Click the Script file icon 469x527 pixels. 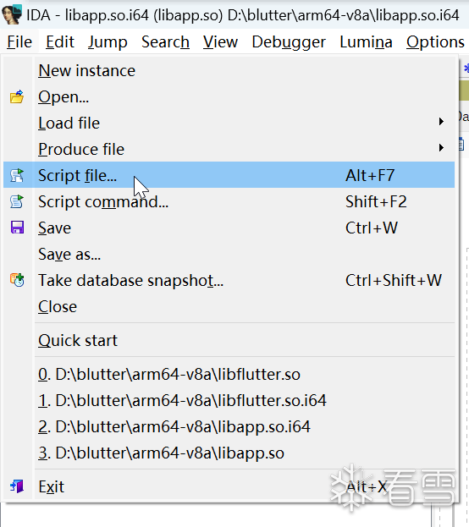17,175
